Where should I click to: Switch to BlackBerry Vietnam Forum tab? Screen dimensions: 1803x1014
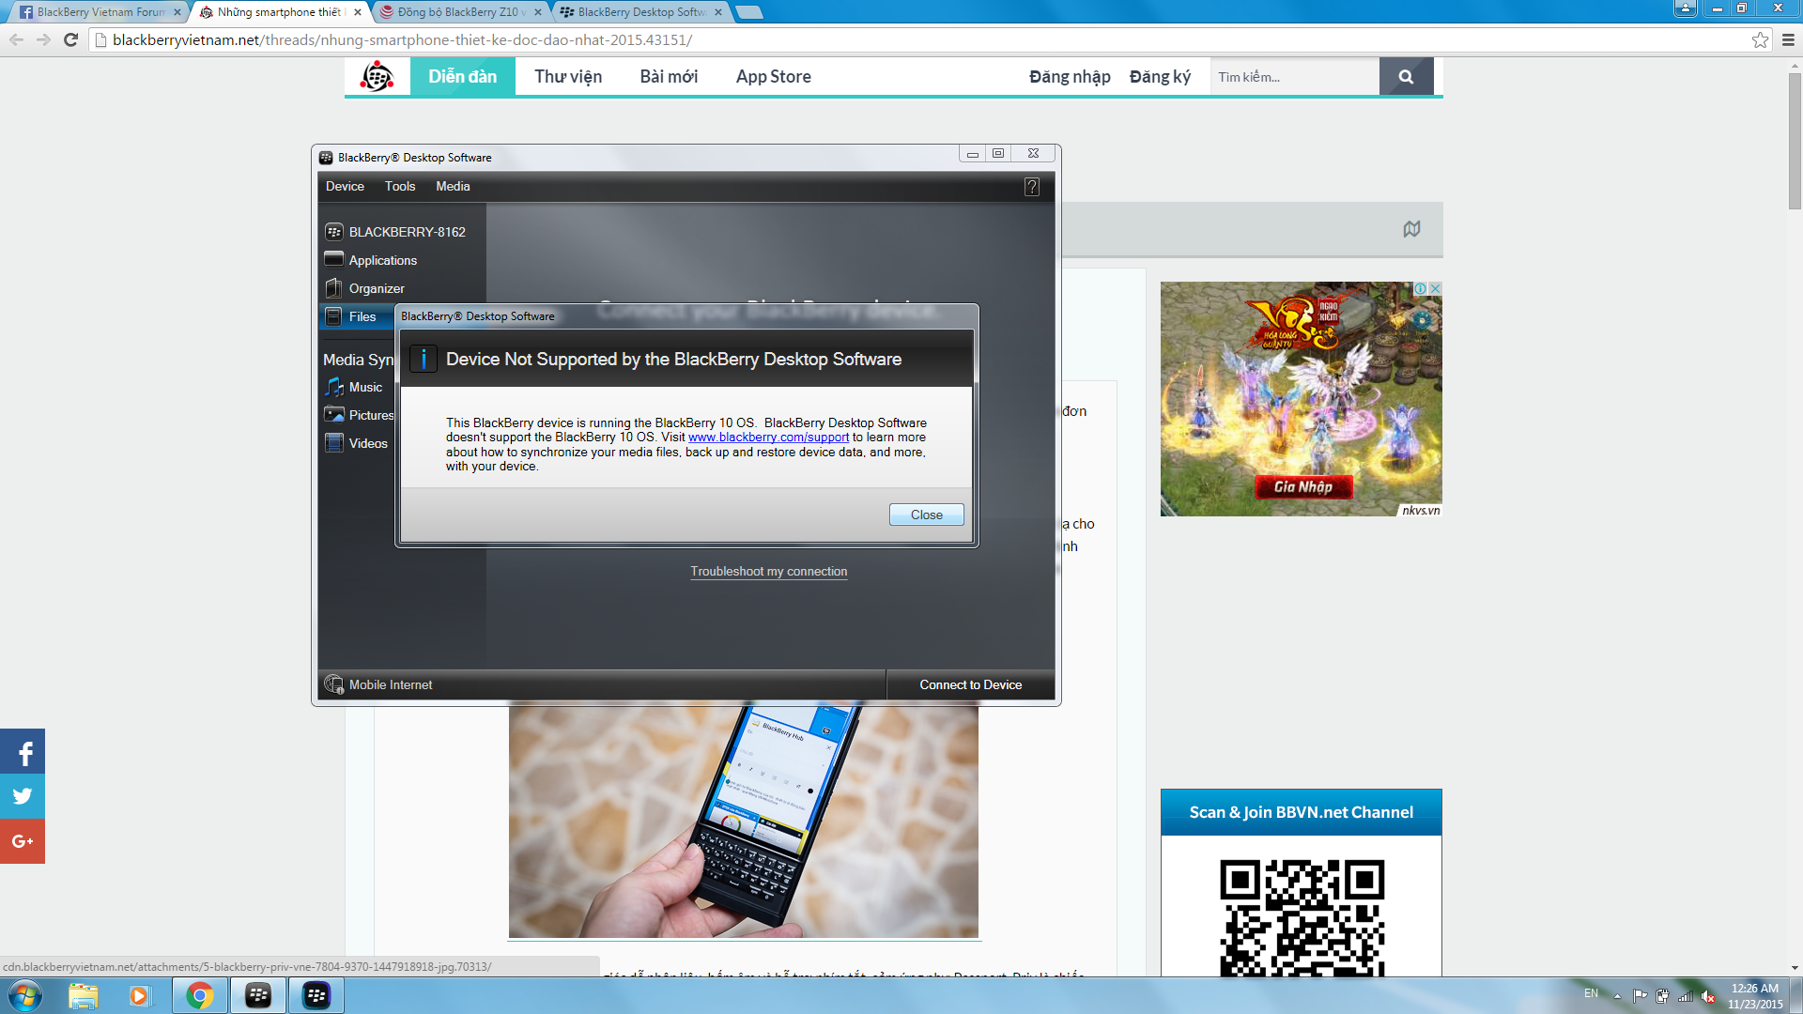[100, 12]
